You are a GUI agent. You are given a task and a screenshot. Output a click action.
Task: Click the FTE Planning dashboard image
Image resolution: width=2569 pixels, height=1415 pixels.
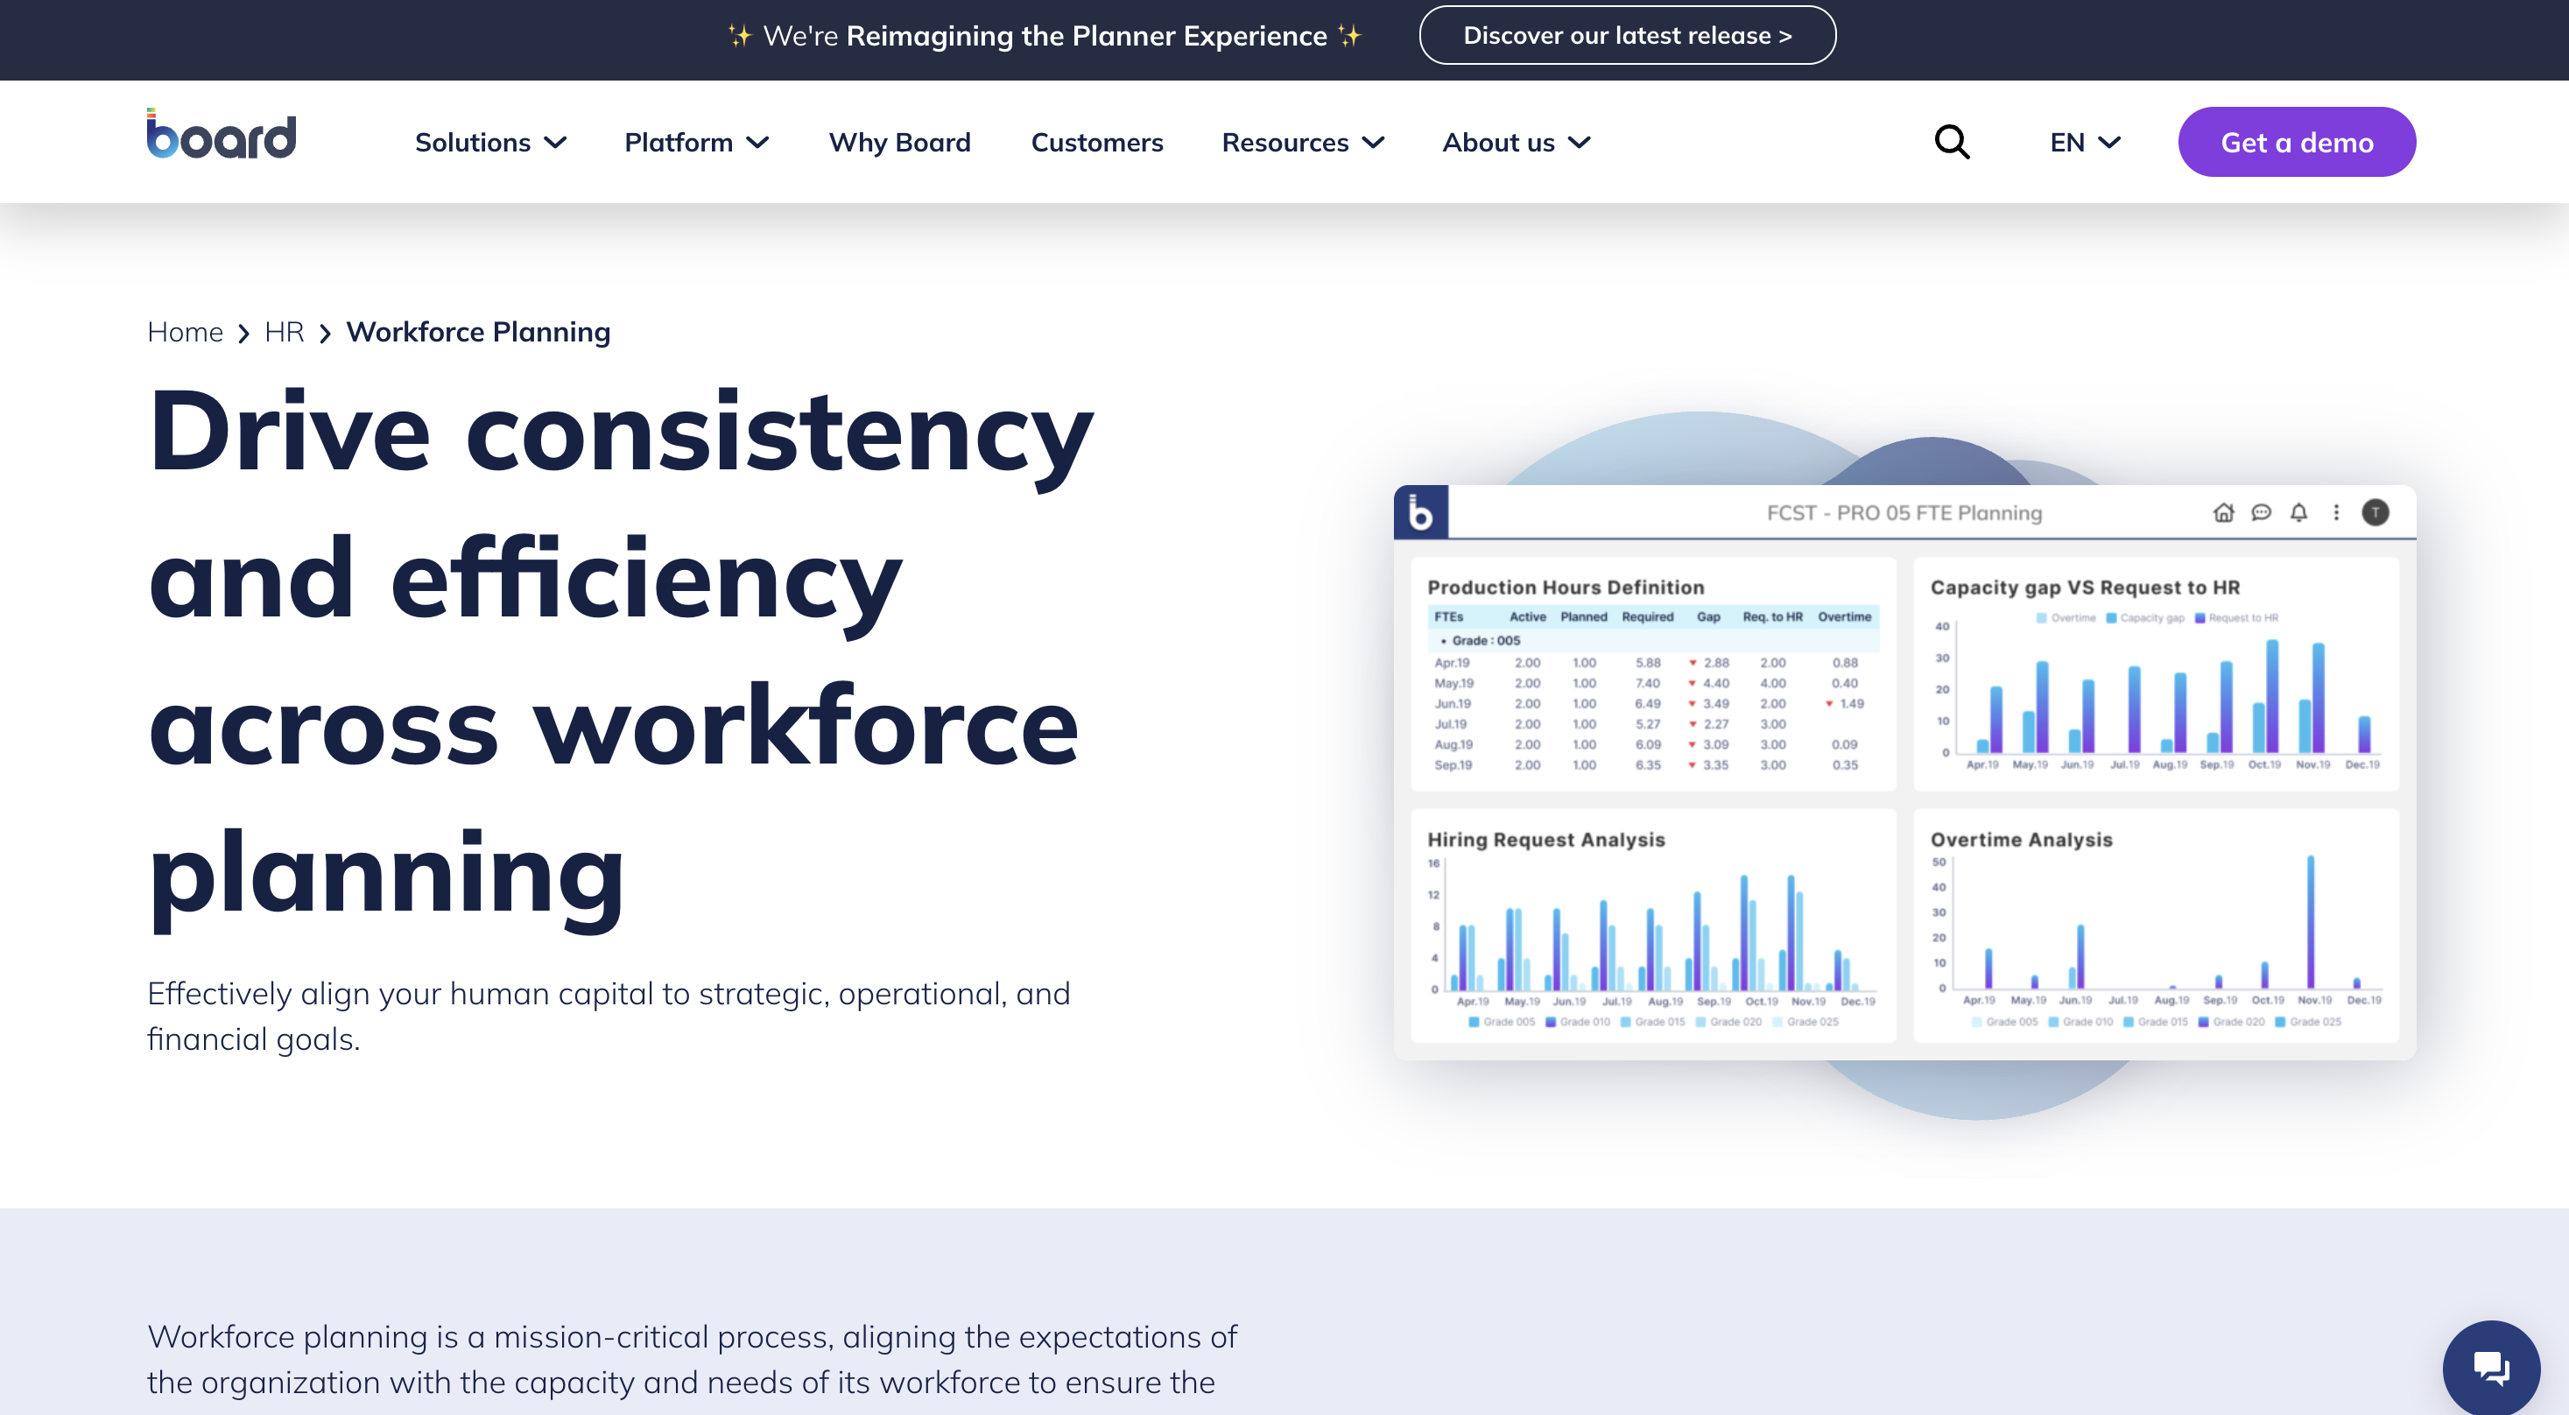point(1904,771)
